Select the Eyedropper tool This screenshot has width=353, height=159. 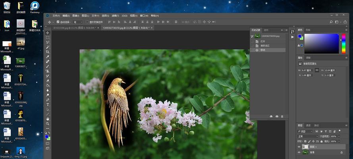coord(48,56)
